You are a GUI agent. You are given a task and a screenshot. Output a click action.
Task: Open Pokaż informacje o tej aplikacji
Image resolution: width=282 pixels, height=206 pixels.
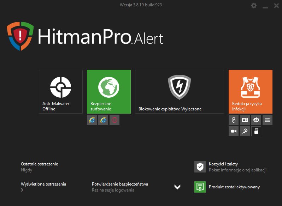point(237,170)
